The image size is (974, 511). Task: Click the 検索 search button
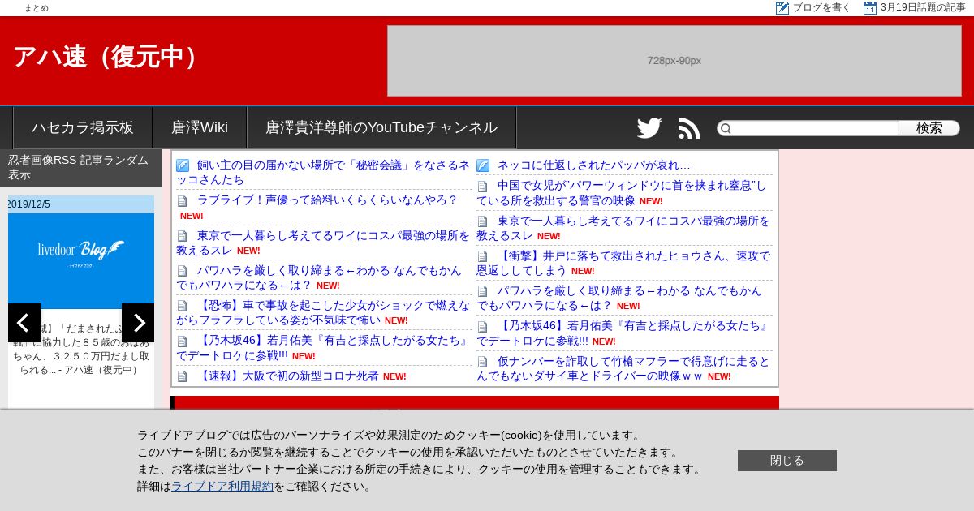click(x=929, y=128)
